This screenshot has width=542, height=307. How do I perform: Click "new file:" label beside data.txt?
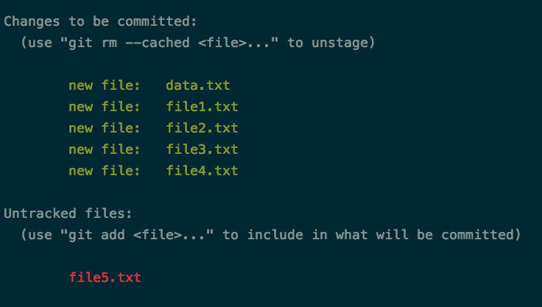(x=105, y=85)
